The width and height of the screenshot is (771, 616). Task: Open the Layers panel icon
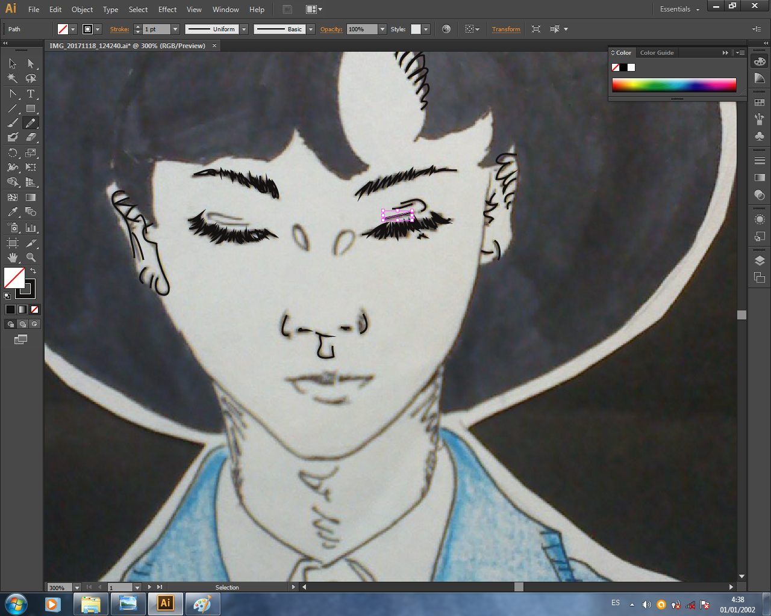(x=760, y=260)
